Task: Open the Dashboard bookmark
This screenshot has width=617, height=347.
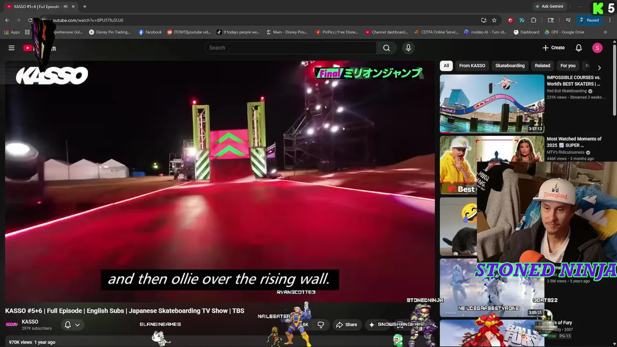Action: click(526, 32)
